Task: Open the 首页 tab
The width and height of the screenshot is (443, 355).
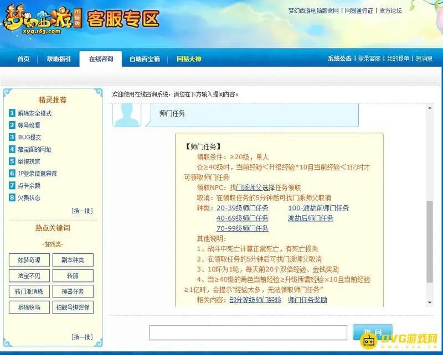Action: 23,59
